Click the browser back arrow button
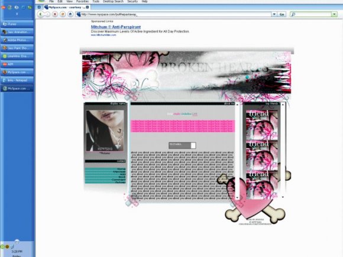The width and height of the screenshot is (343, 257). (x=40, y=14)
